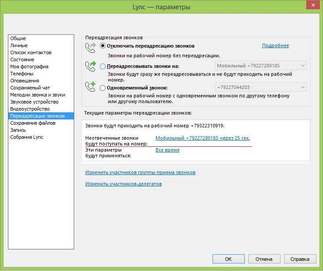323x271 pixels.
Task: Go to Список контактов settings
Action: click(x=41, y=52)
